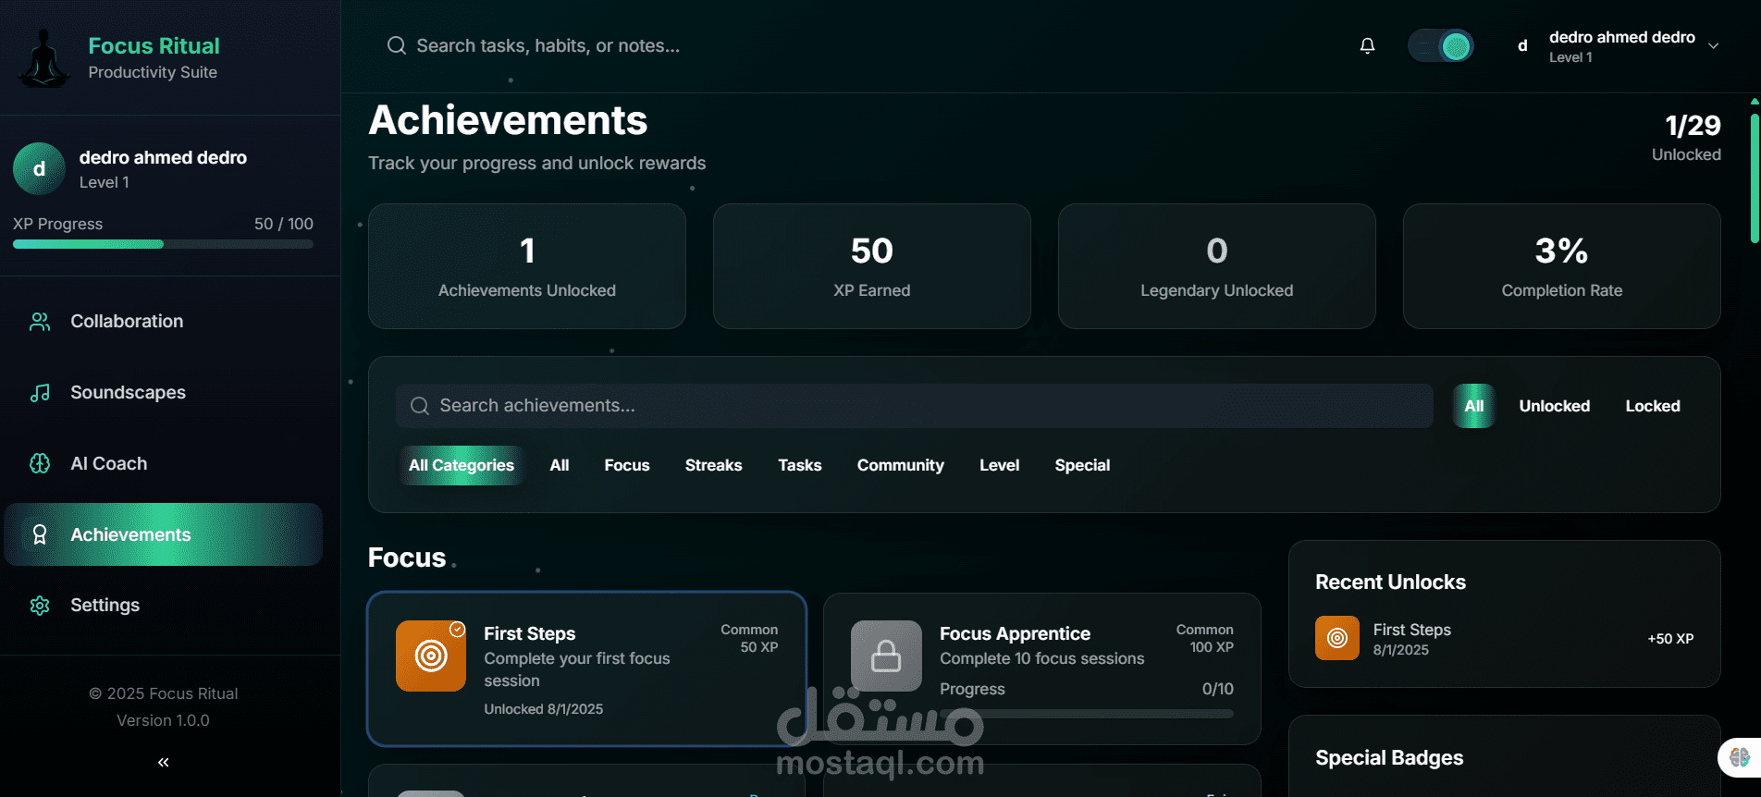This screenshot has height=797, width=1761.
Task: Open AI Coach from the sidebar
Action: pyautogui.click(x=163, y=463)
